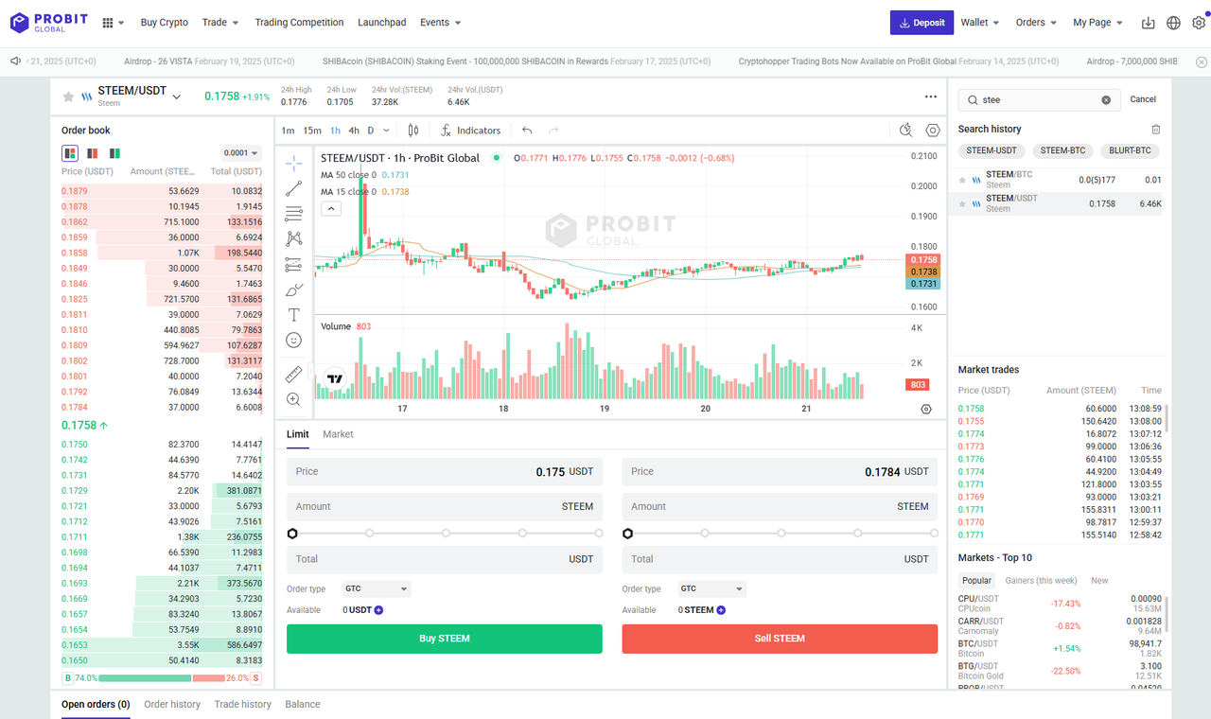
Task: Open the Trade history tab
Action: click(242, 704)
